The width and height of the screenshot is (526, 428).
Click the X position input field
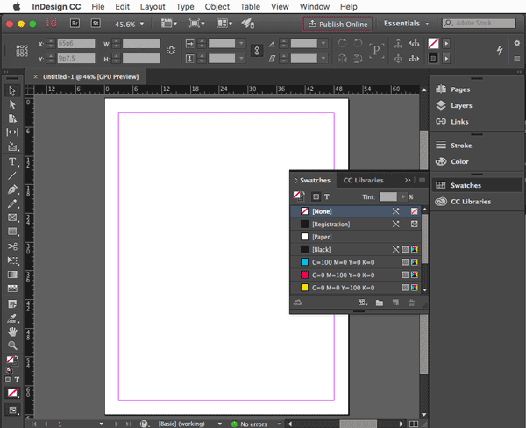(x=76, y=43)
